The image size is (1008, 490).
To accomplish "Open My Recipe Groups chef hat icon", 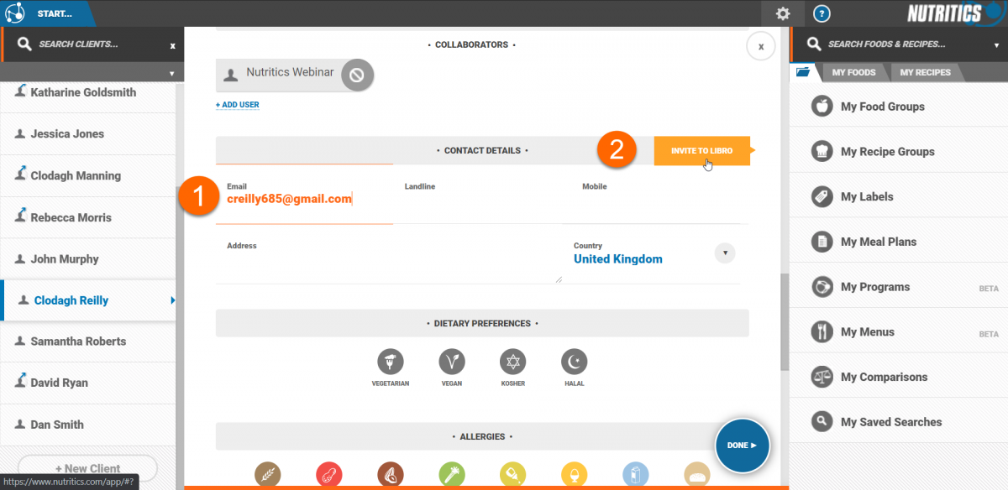I will [x=822, y=152].
